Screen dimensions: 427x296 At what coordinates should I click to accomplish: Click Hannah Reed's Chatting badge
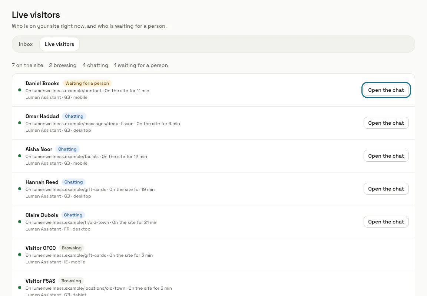point(73,182)
